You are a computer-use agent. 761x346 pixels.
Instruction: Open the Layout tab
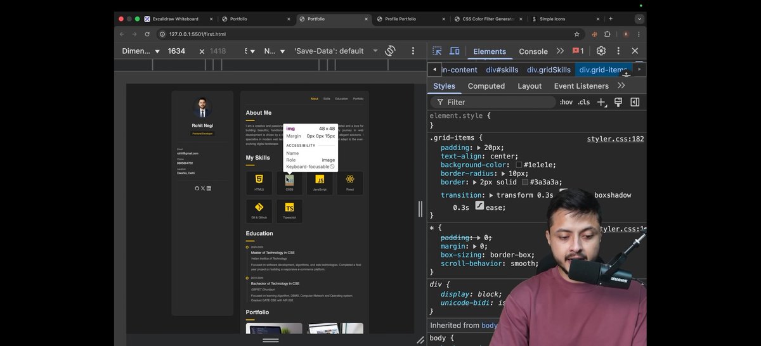530,86
